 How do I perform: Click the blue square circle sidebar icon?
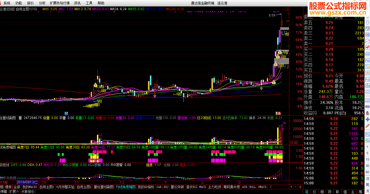[368, 92]
